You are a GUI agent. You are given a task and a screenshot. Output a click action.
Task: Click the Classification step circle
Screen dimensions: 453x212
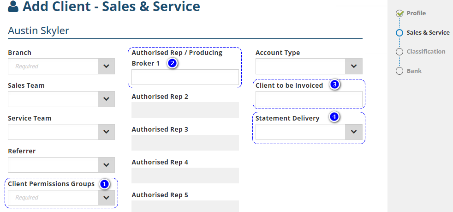pyautogui.click(x=399, y=52)
